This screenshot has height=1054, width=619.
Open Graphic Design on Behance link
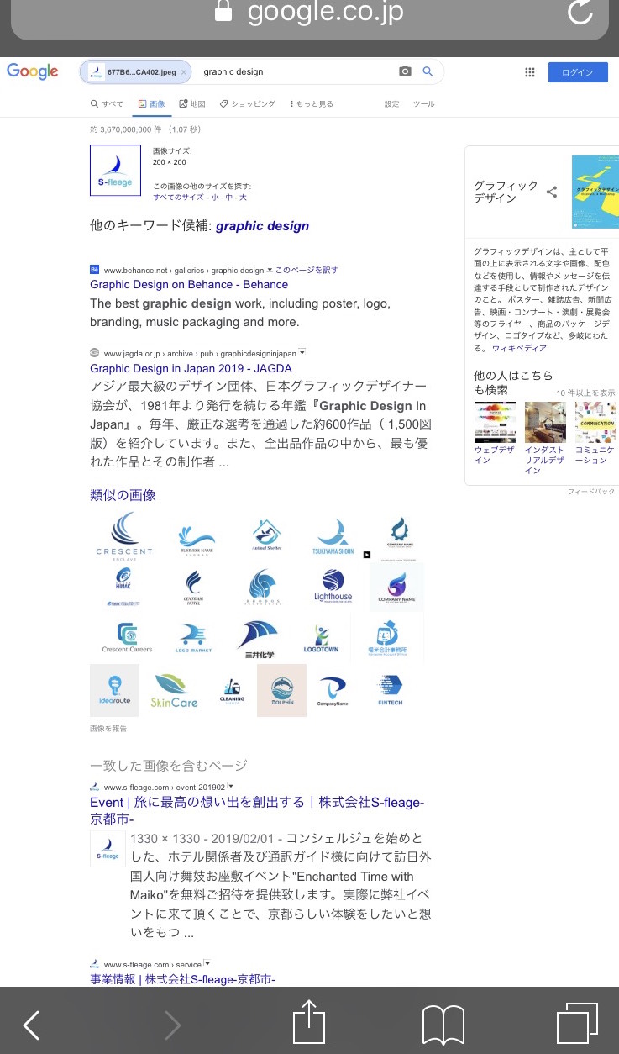click(189, 285)
